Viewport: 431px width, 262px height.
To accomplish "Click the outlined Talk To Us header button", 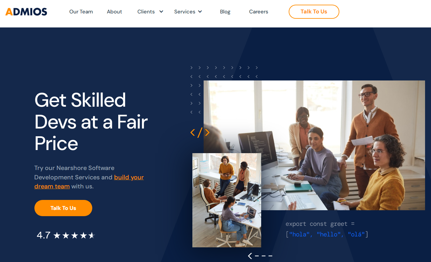I will 314,12.
